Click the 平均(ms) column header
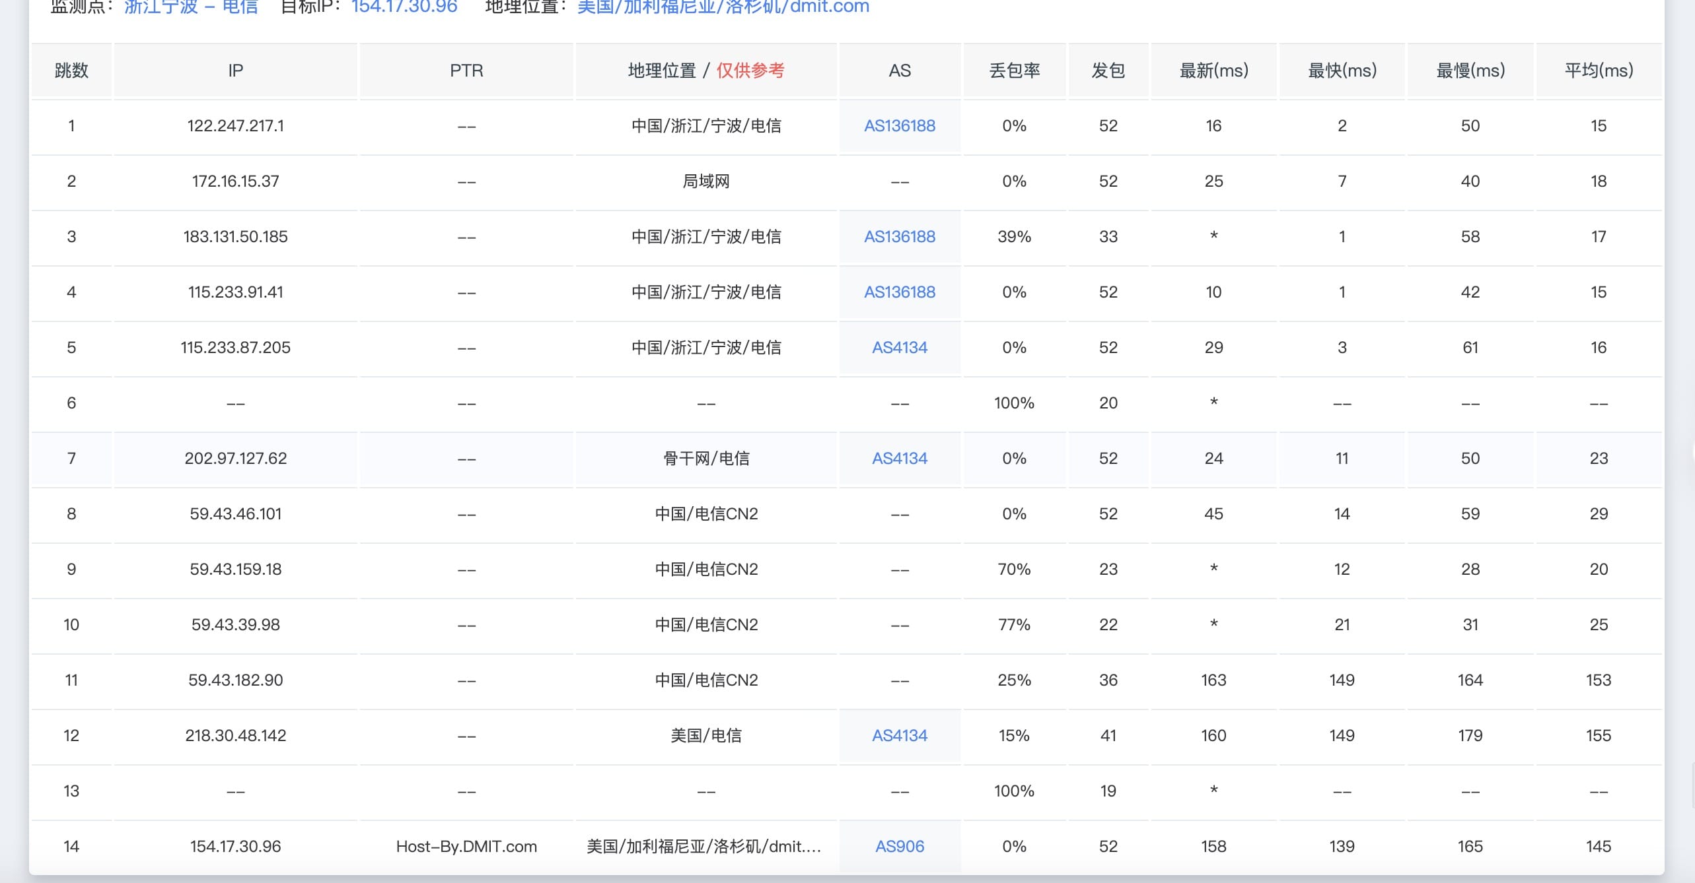Image resolution: width=1695 pixels, height=883 pixels. [1598, 71]
